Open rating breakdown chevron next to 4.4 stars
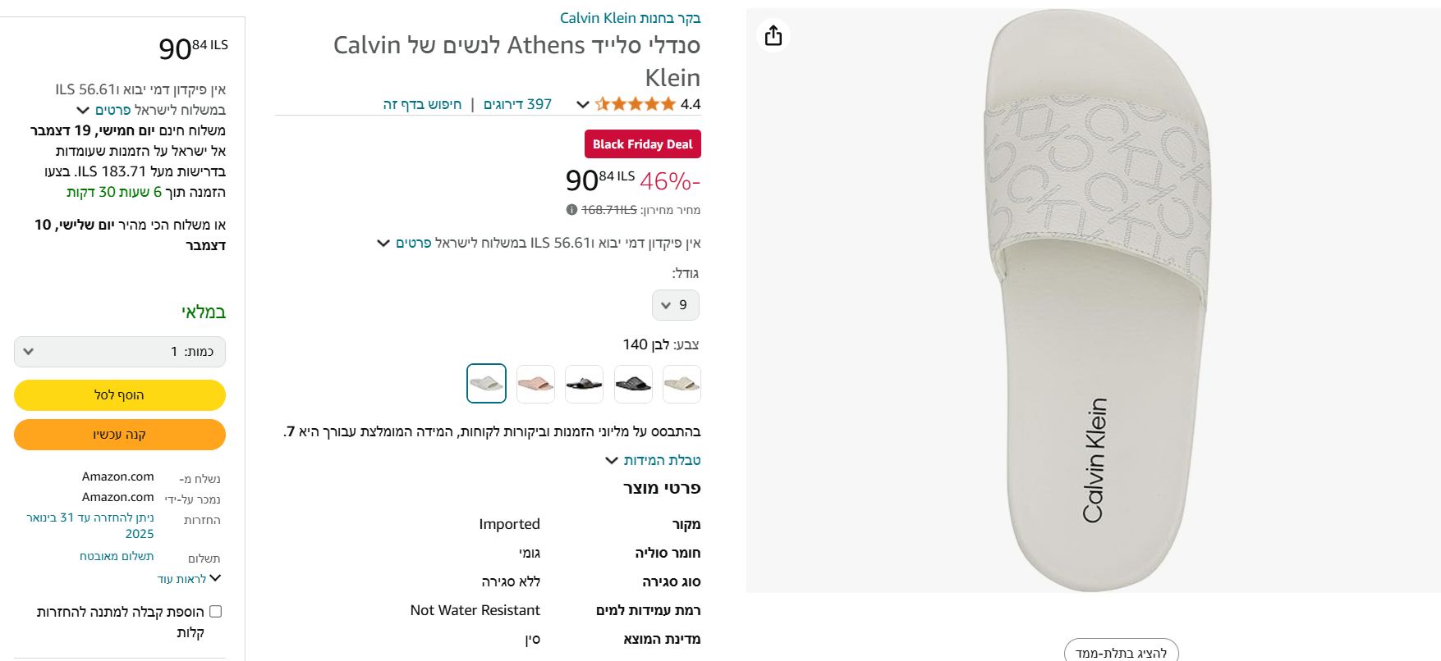 pos(583,104)
